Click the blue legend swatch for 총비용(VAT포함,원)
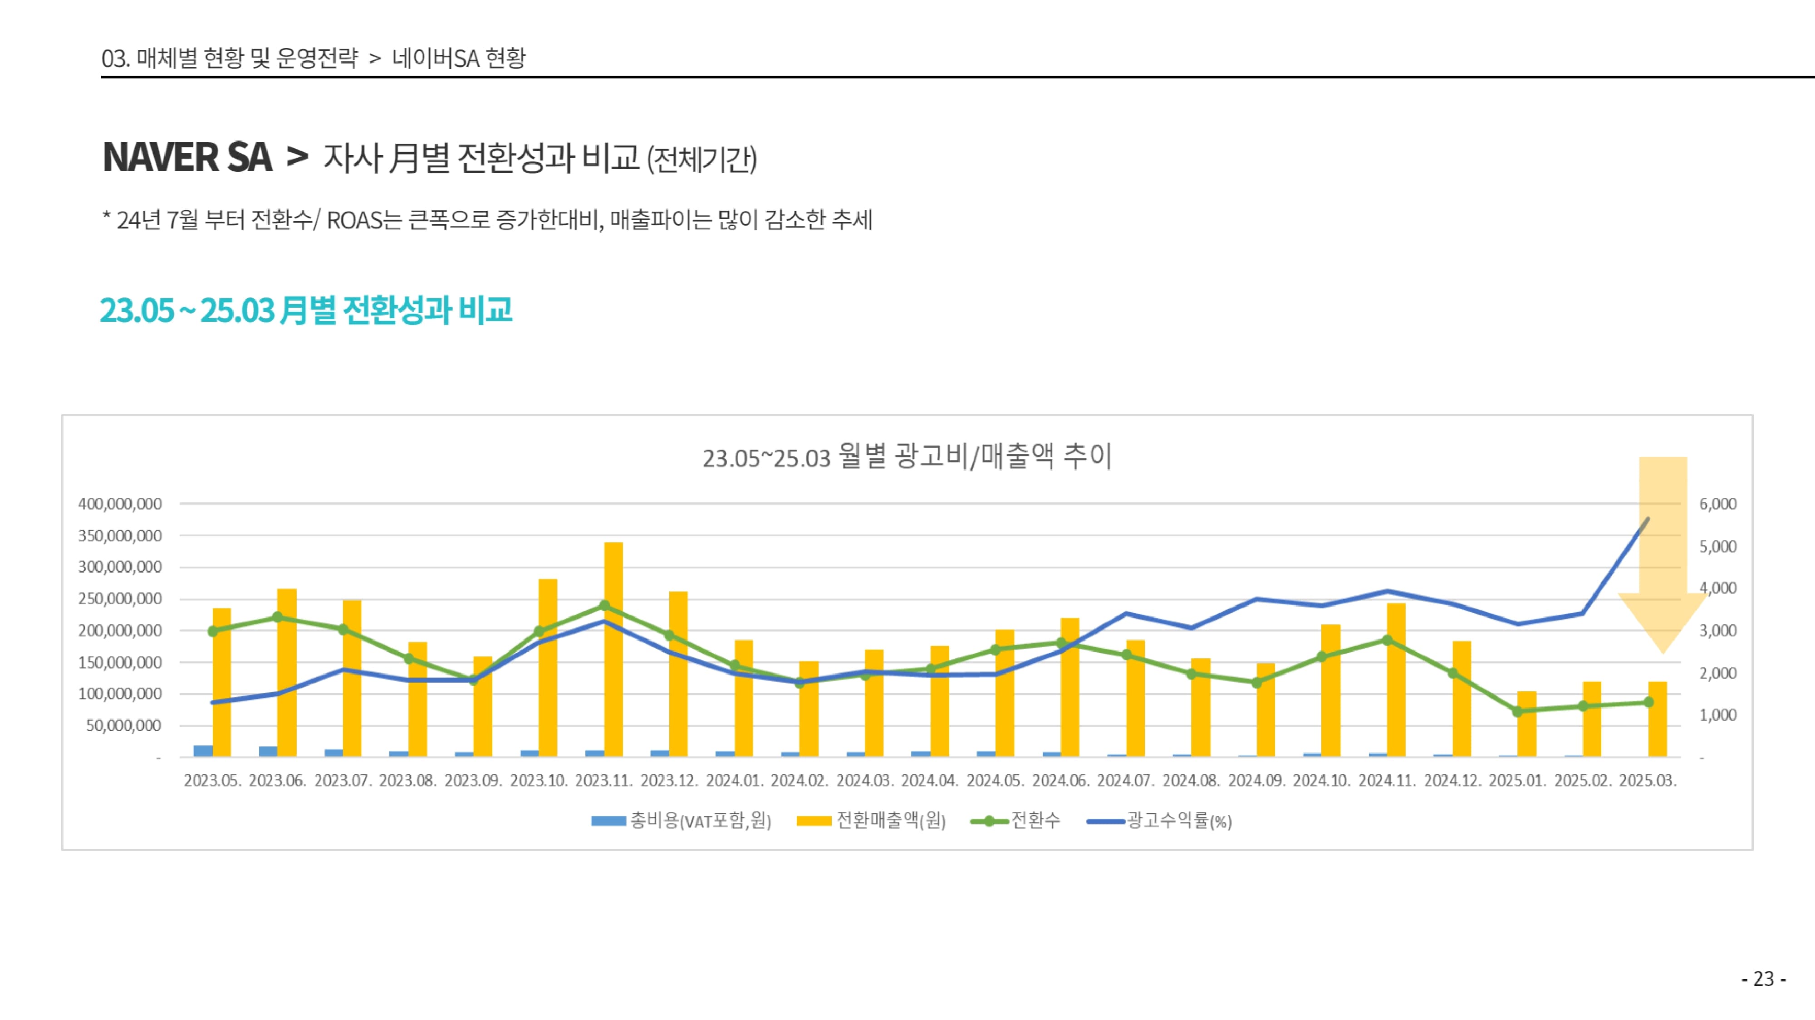This screenshot has height=1020, width=1815. [608, 821]
